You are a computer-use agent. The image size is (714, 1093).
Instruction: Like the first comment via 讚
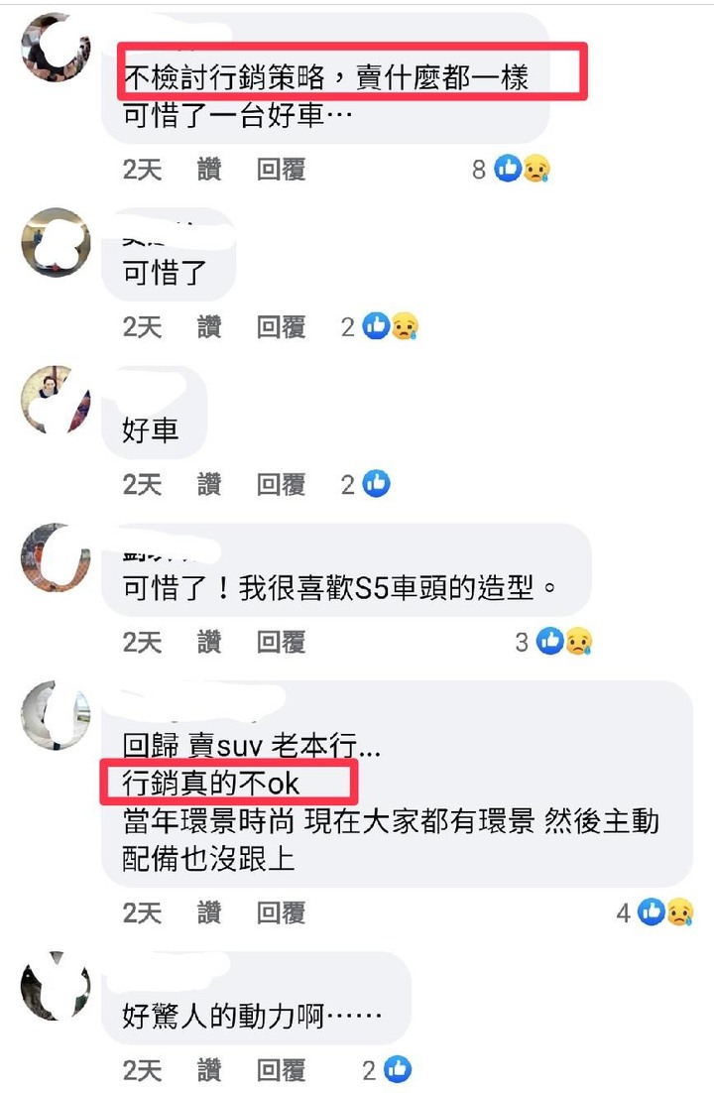(x=209, y=169)
